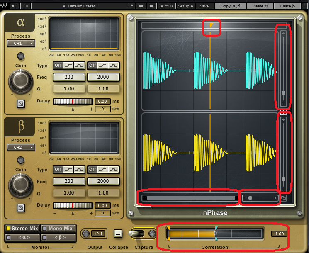Click the alpha Delay slider strip

tap(73, 101)
